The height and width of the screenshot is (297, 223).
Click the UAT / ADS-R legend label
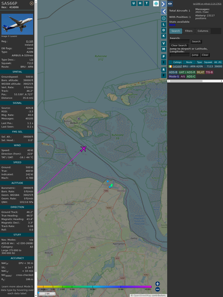tap(187, 72)
